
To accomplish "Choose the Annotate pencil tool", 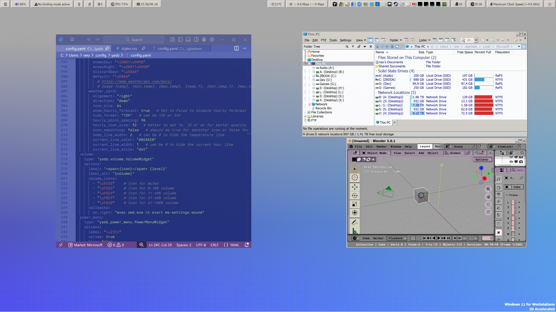I will click(355, 222).
